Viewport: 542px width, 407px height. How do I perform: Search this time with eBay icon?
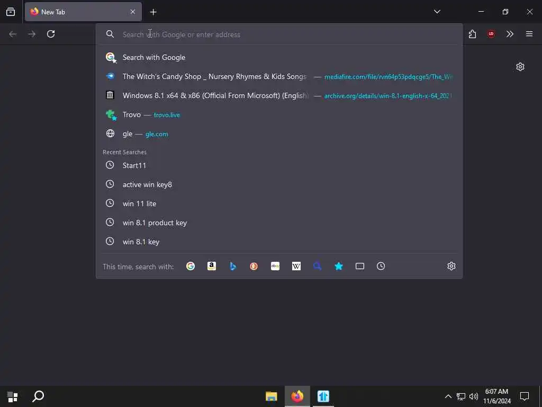click(x=275, y=266)
